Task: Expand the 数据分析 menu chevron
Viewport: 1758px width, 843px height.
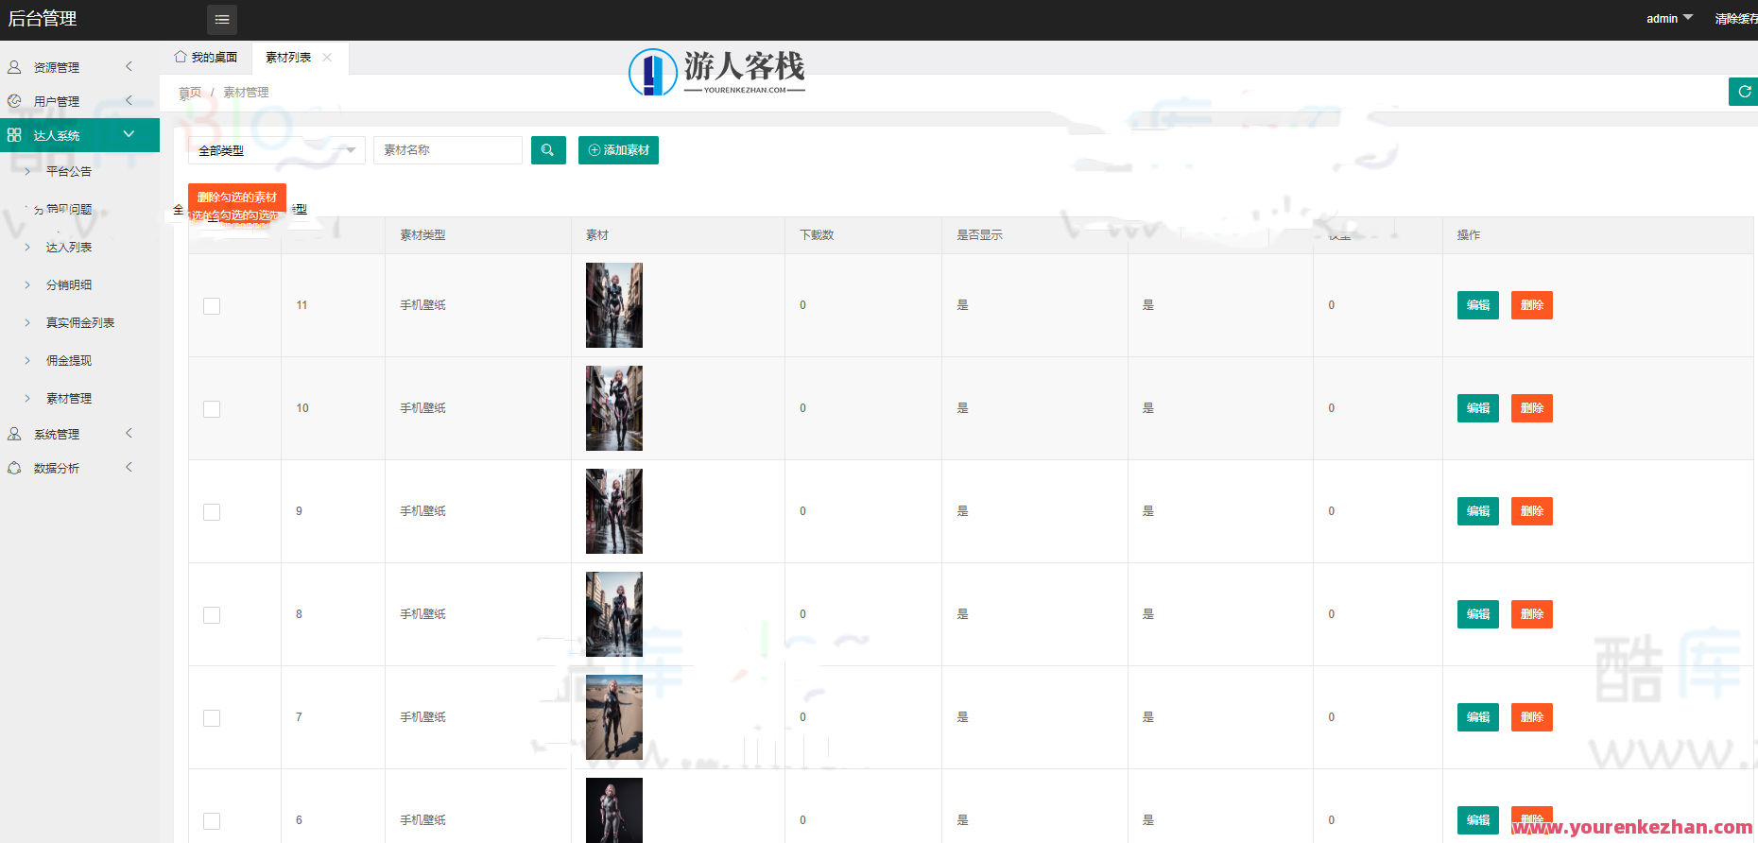Action: pyautogui.click(x=129, y=467)
